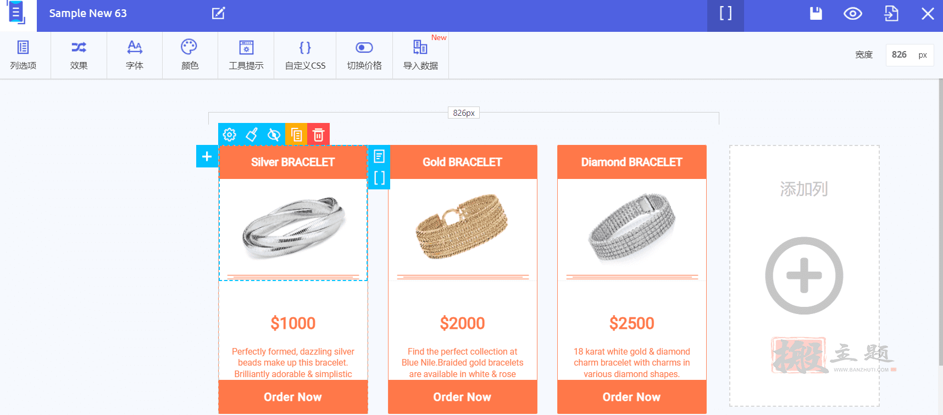Delete the column with red trash icon

pos(318,134)
